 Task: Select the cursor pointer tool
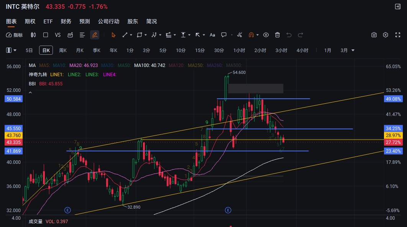tap(113, 35)
